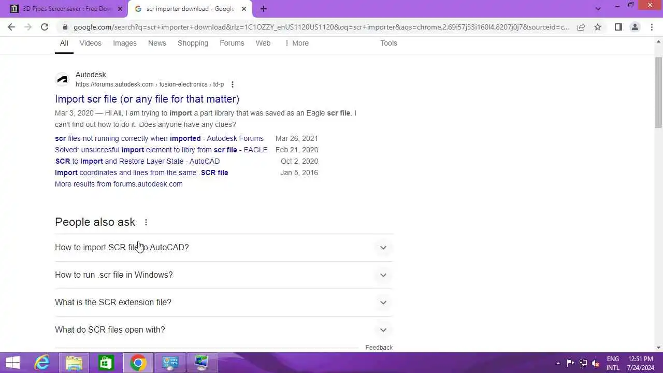Switch to the Web search tab
The height and width of the screenshot is (373, 663).
tap(263, 44)
